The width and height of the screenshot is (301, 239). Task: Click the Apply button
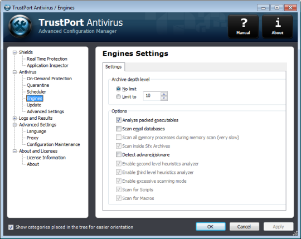(278, 227)
